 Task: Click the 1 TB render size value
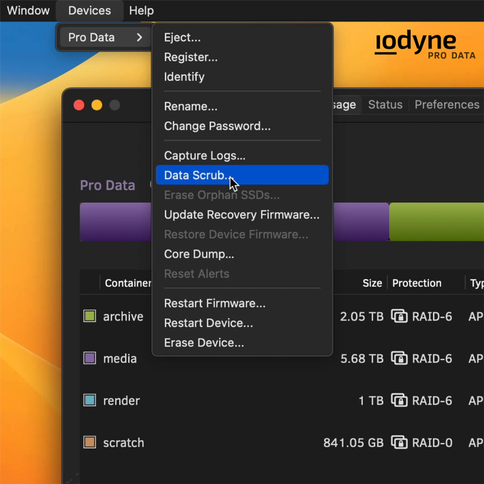pyautogui.click(x=371, y=401)
